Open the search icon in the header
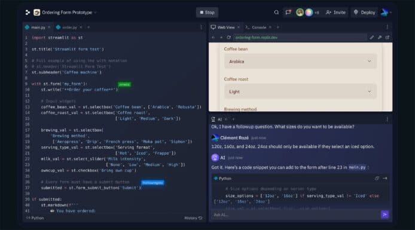Screen dimensions: 415x230 (276, 13)
